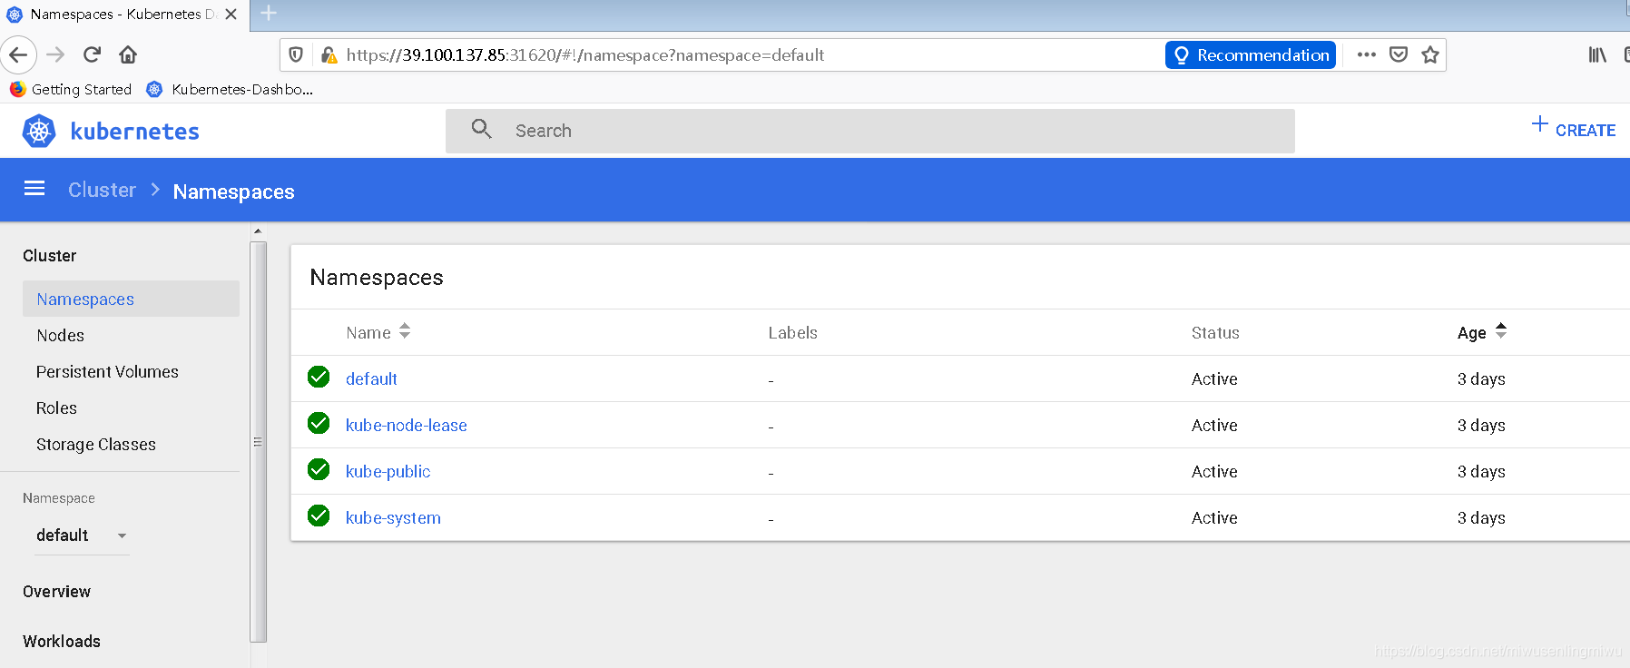Click Namespaces breadcrumb title
The image size is (1630, 668).
click(234, 192)
